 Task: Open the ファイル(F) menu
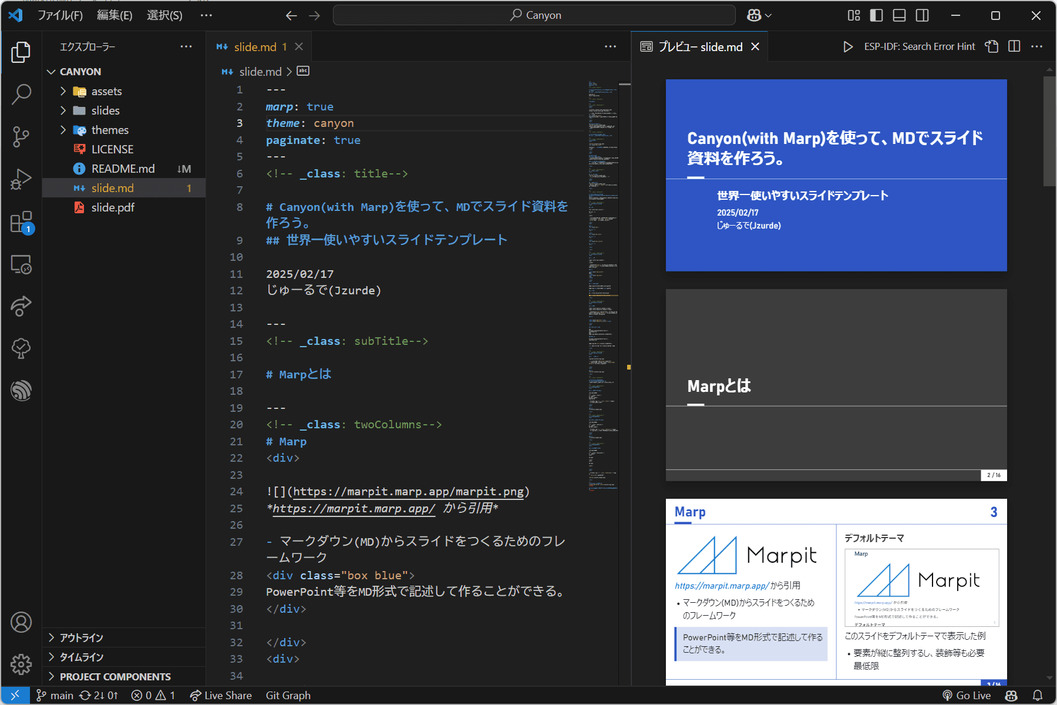[x=60, y=15]
